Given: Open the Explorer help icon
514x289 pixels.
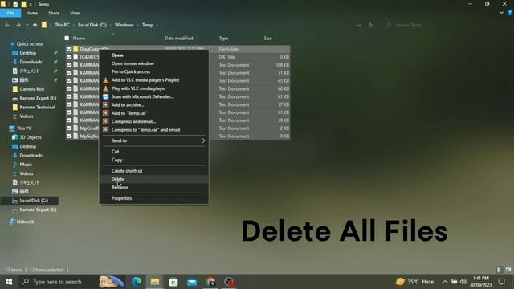Looking at the screenshot, I should point(509,13).
